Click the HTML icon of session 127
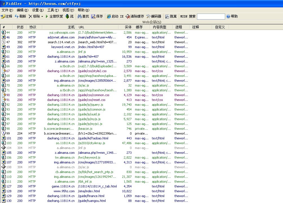 (x=3, y=186)
